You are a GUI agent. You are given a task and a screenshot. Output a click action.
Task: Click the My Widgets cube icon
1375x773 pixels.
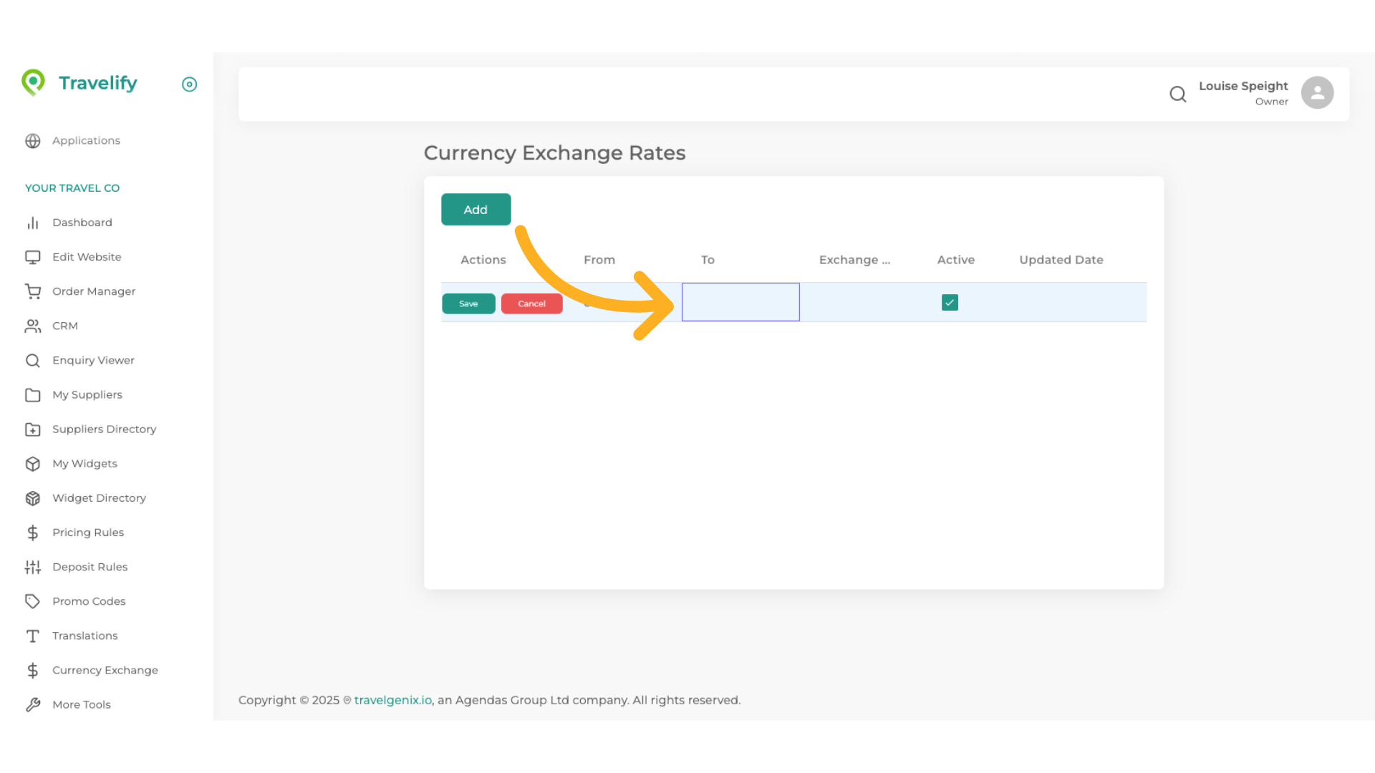tap(33, 464)
